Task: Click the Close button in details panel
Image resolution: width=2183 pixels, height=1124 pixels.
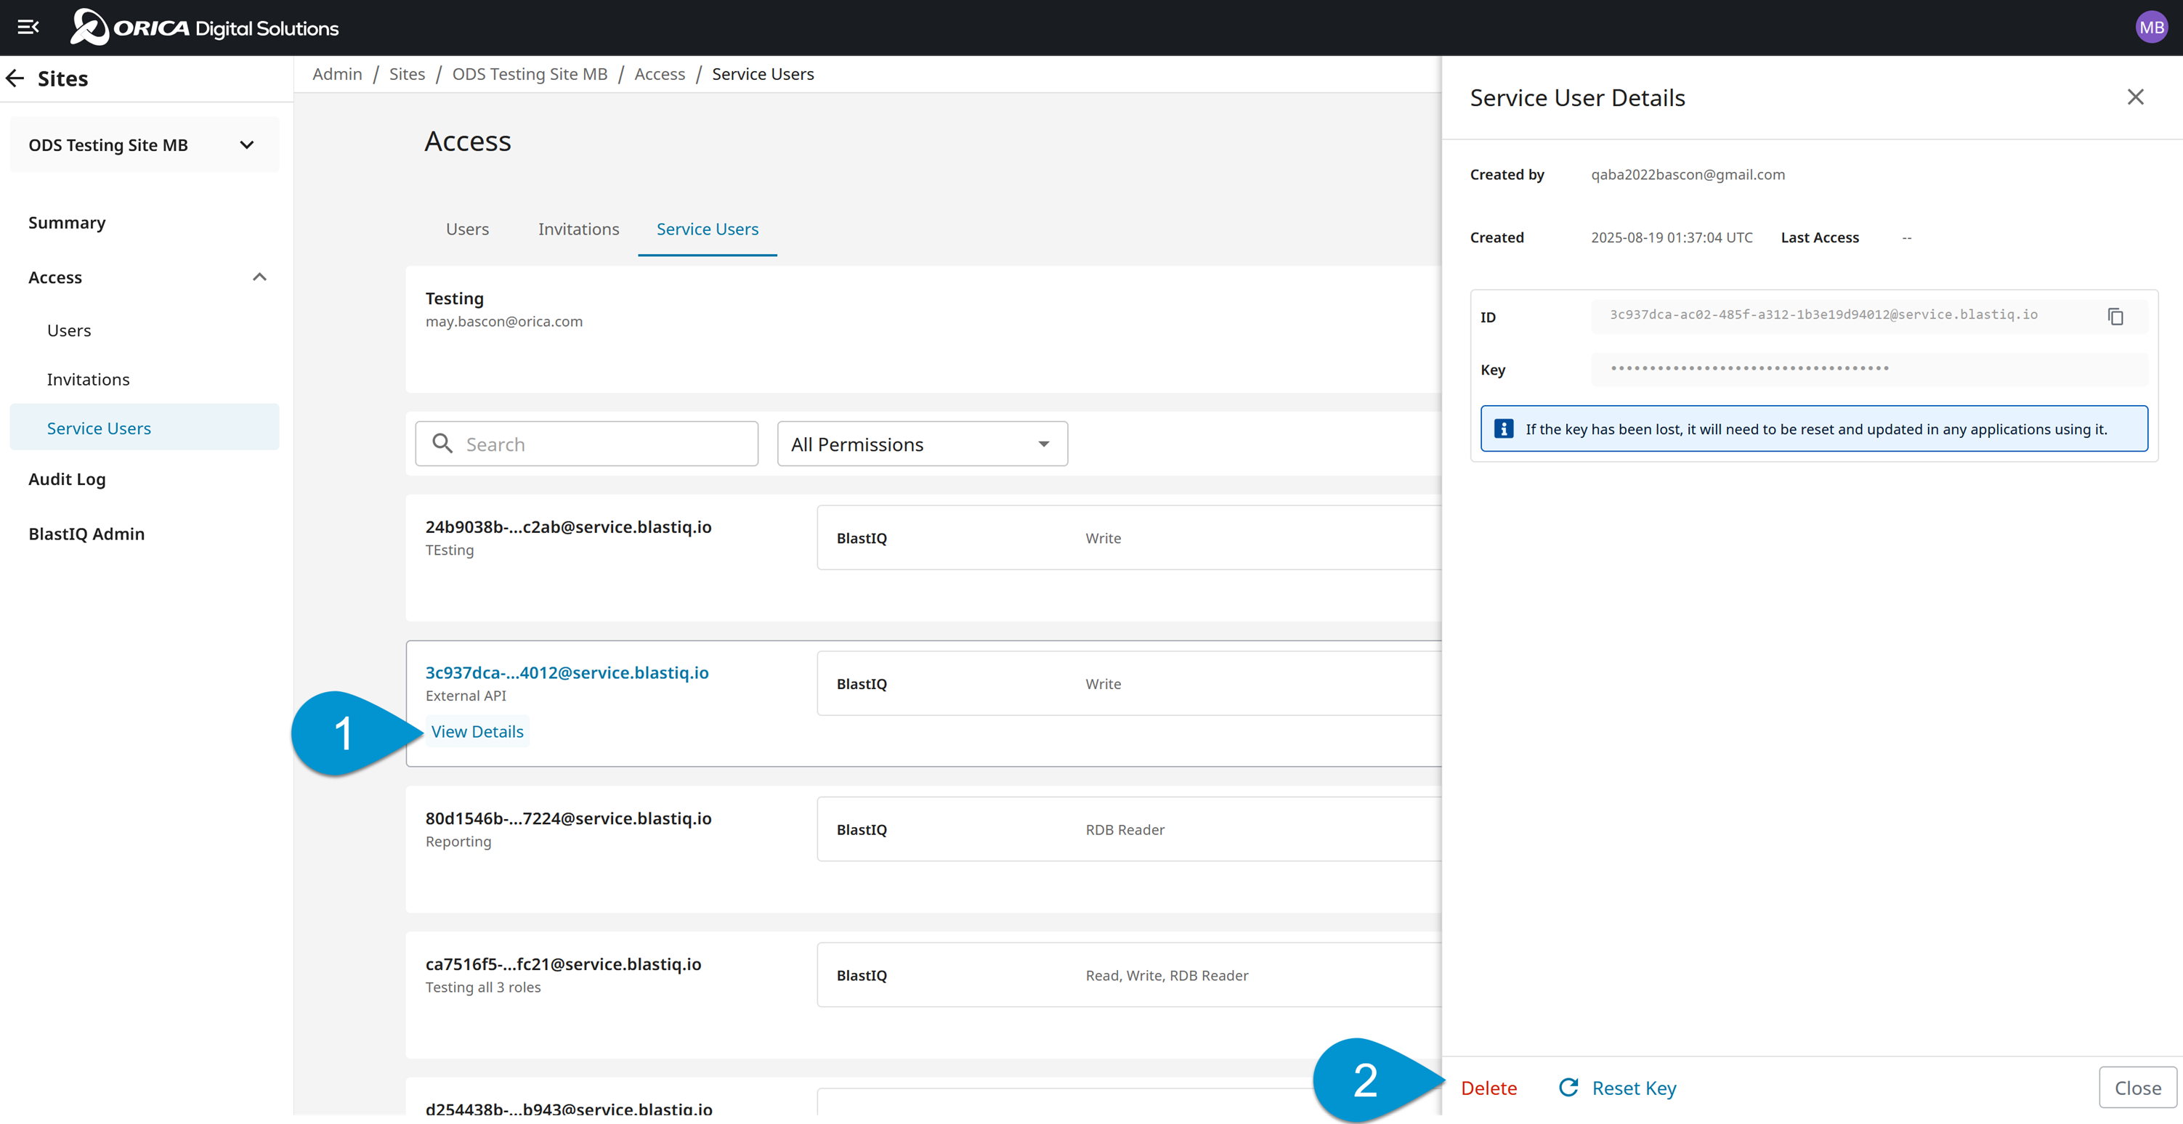Action: (2137, 1088)
